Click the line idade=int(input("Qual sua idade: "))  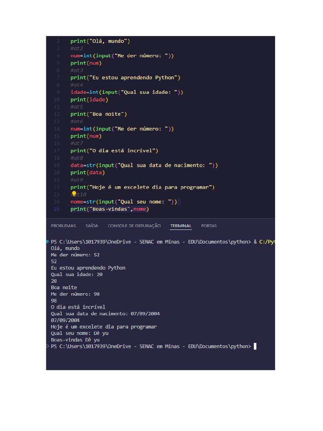pos(127,92)
